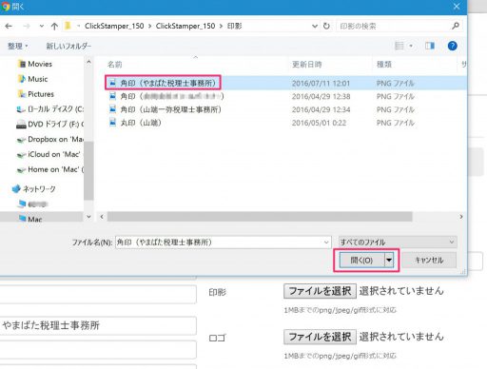Screen dimensions: 487x369
Task: Click ファイルを選択 for 印影 on page
Action: click(x=321, y=291)
